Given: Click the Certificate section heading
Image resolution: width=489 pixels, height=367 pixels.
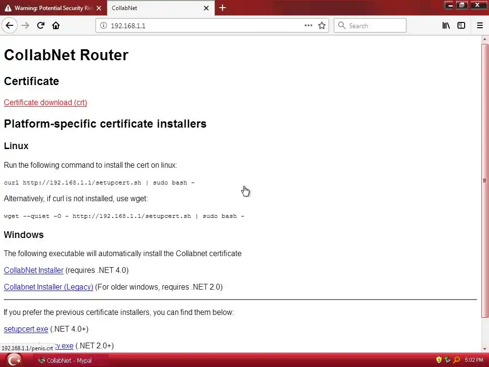Looking at the screenshot, I should (x=32, y=81).
